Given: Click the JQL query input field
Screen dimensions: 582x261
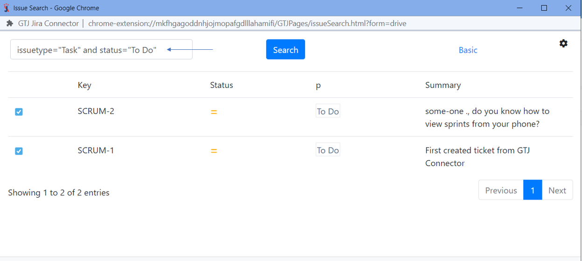Looking at the screenshot, I should pos(89,50).
